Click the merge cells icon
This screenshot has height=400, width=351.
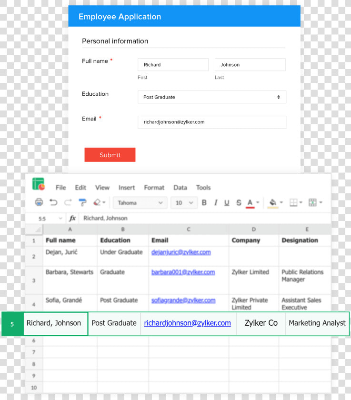[312, 202]
